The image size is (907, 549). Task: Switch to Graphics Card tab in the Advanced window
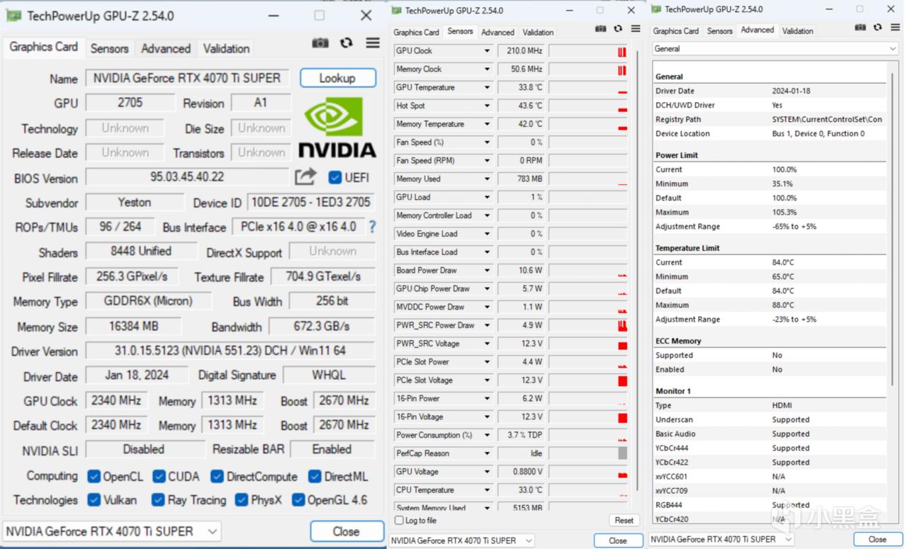tap(676, 30)
